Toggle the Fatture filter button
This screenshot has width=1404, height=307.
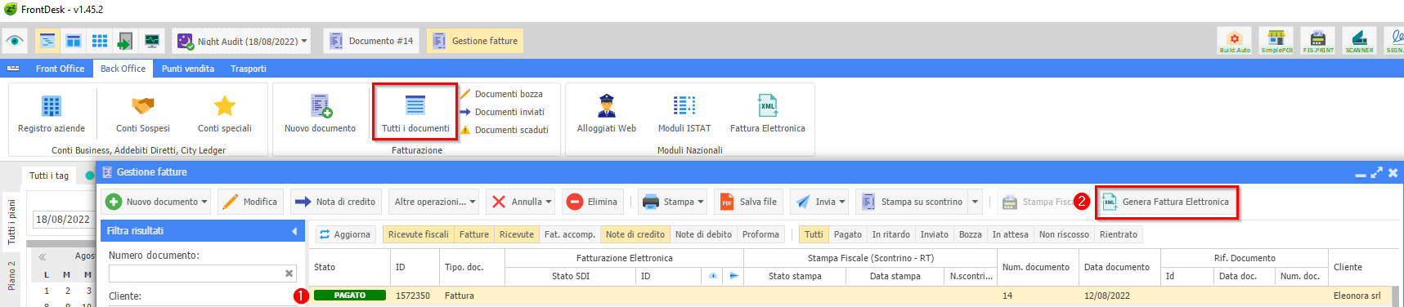click(x=474, y=234)
